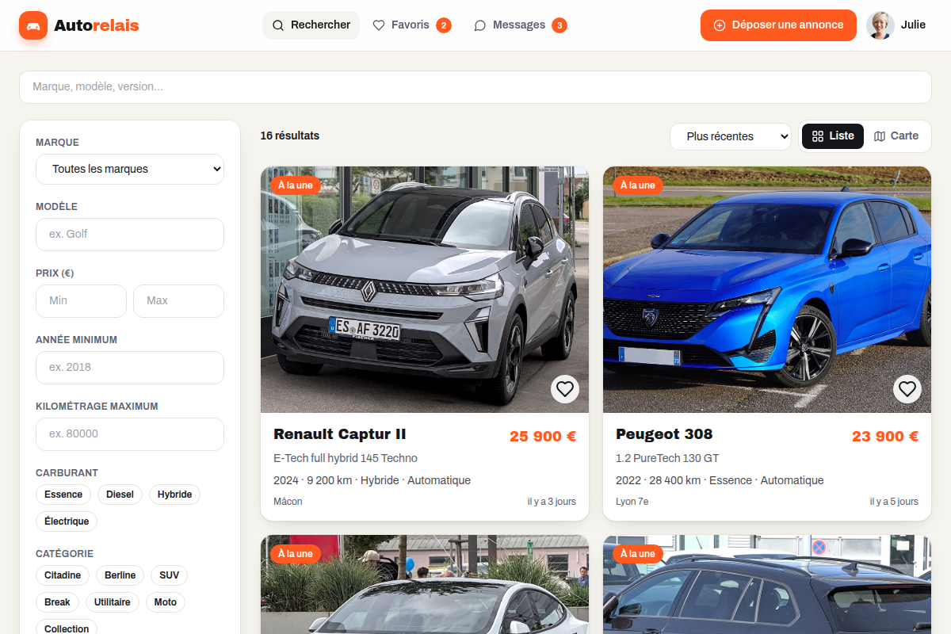
Task: Toggle the Berline category chip
Action: point(120,575)
